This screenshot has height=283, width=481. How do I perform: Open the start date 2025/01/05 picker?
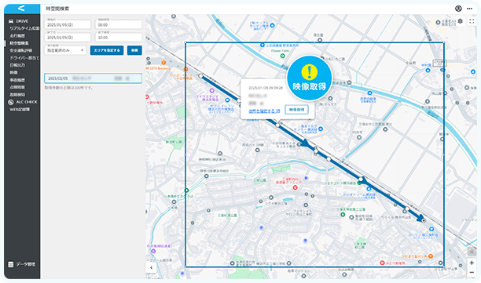[x=68, y=24]
